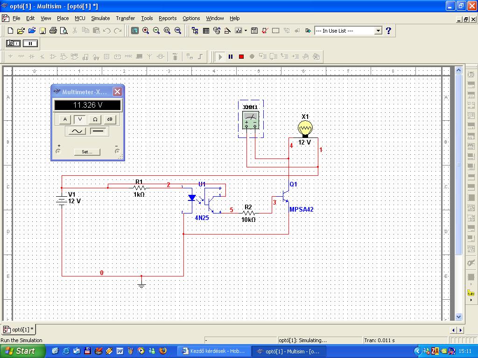Enable dB measurement on multimeter

110,119
